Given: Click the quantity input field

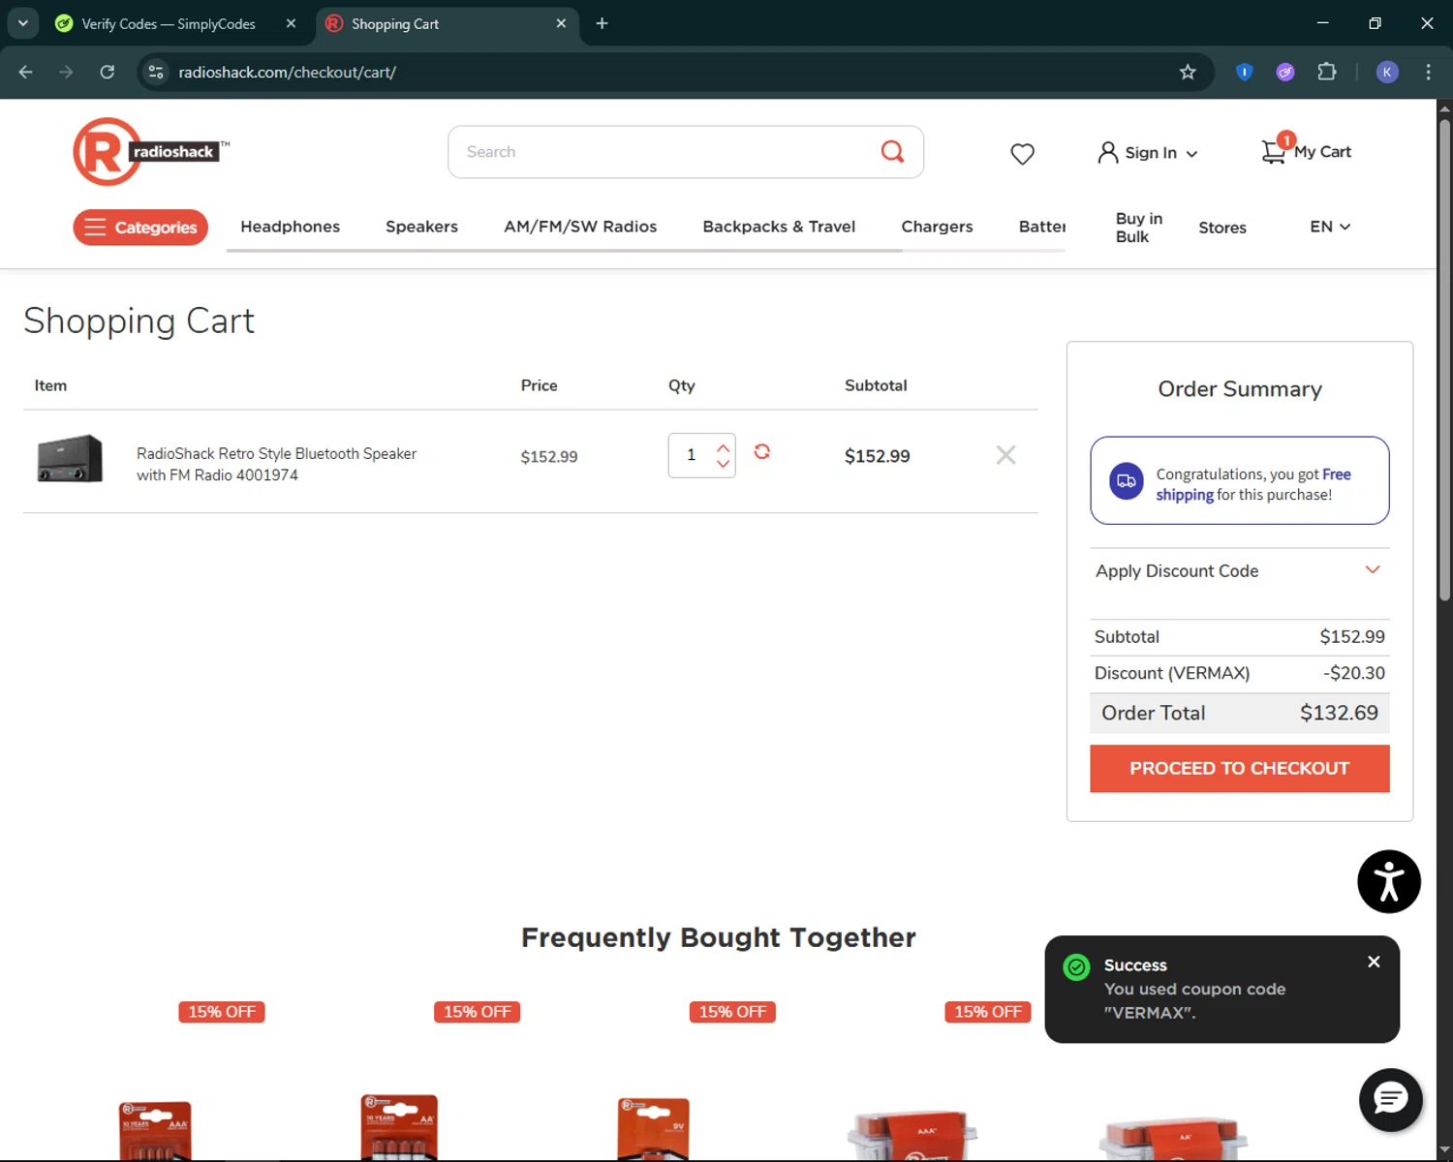Looking at the screenshot, I should pyautogui.click(x=691, y=455).
